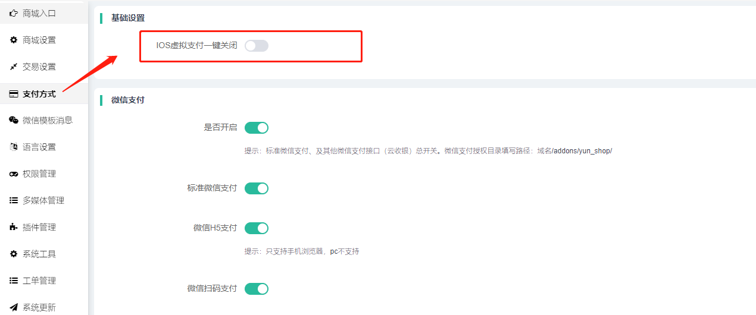Click the paper plane icon beside 系统更新
The width and height of the screenshot is (756, 315).
[14, 307]
